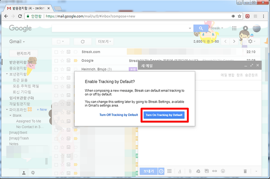Select the Google email checkbox
This screenshot has width=270, height=179.
(x=56, y=61)
